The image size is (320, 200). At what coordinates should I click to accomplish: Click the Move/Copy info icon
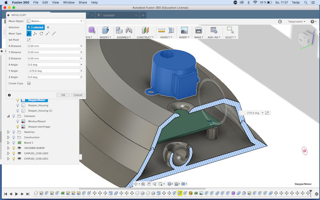pyautogui.click(x=9, y=95)
